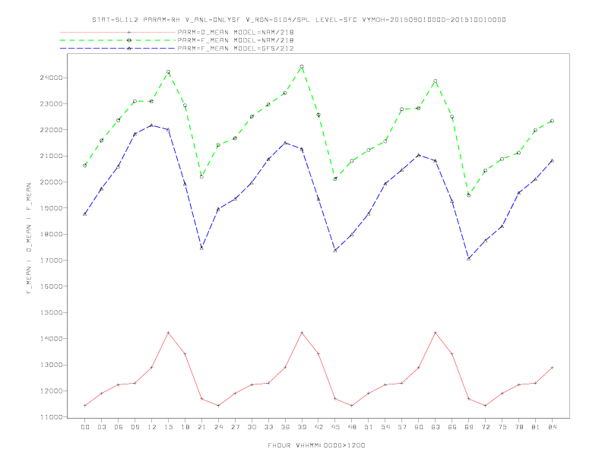Screen dimensions: 602x465
Task: Click the plus marker on red legend line
Action: click(129, 33)
